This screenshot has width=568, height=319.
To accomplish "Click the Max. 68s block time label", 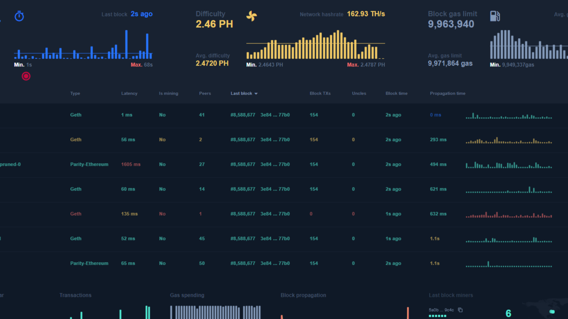I will click(x=142, y=65).
